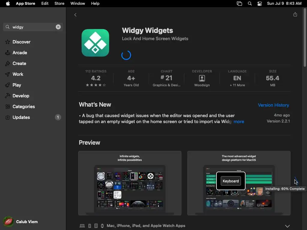Click the Preview heading
307x230 pixels.
click(89, 143)
